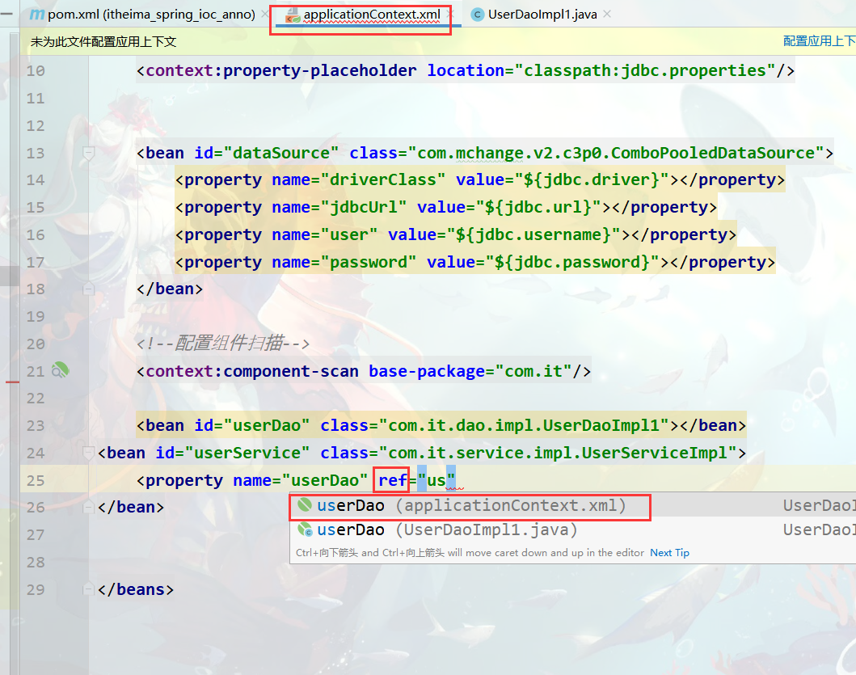Collapse the closing beans fold at line 29

88,589
